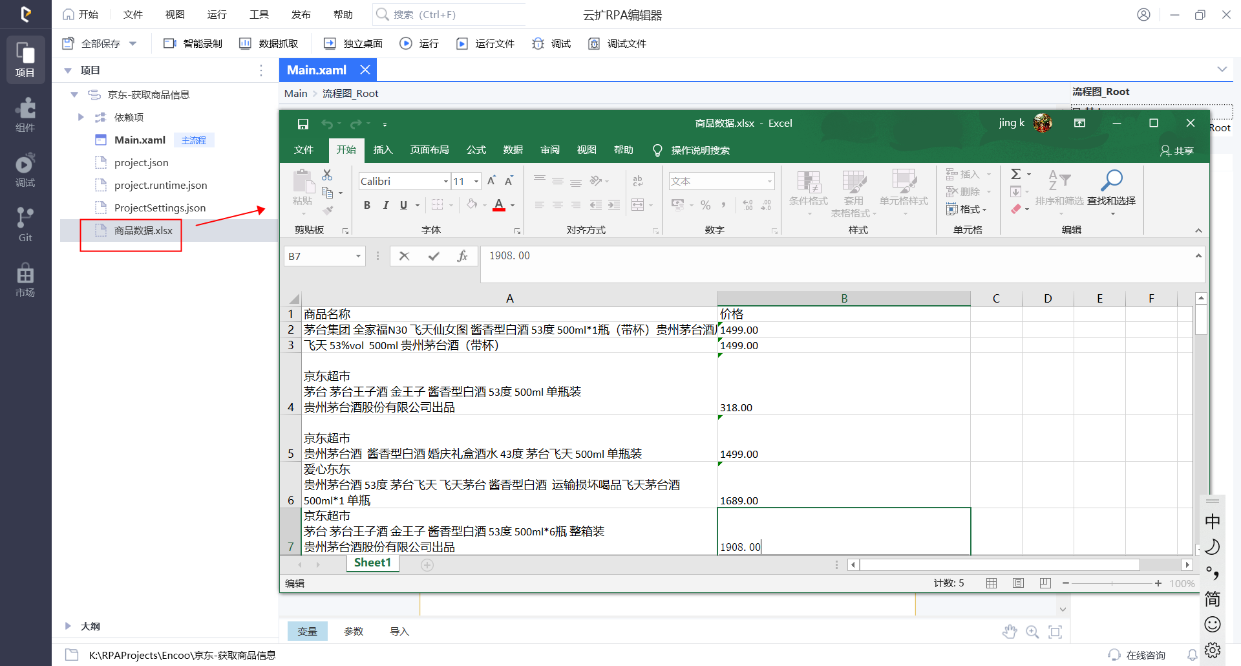Switch to Normal view in status bar
The image size is (1241, 666).
click(x=992, y=583)
